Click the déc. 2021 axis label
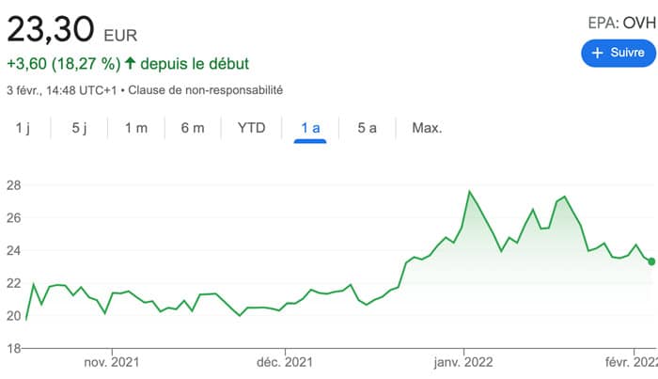The image size is (658, 379). [284, 363]
